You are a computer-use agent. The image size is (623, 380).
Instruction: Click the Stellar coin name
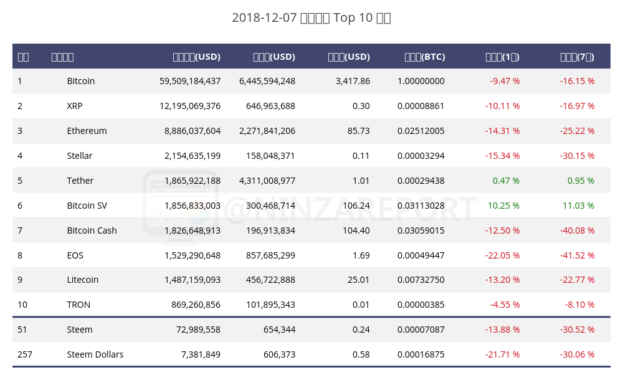tap(80, 156)
